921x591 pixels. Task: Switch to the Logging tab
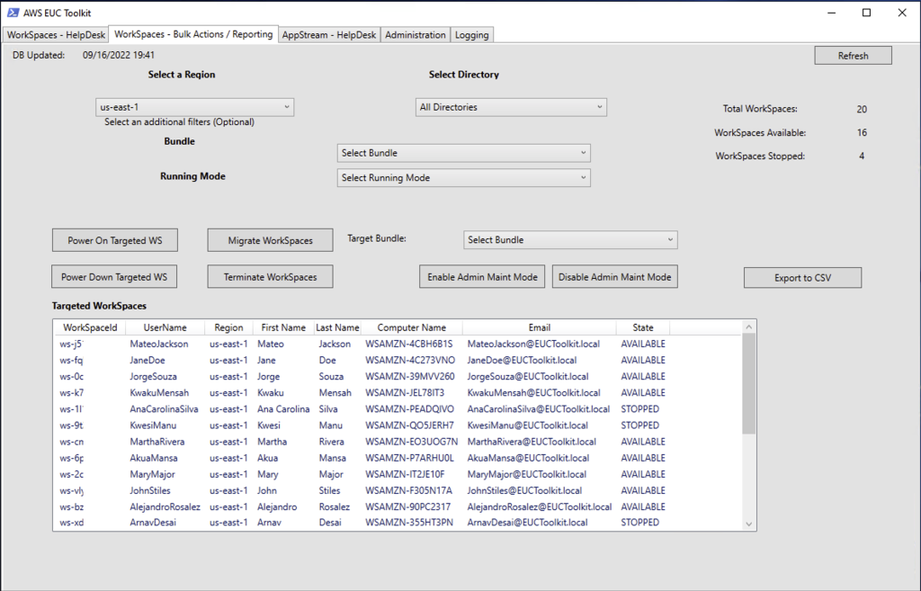[471, 34]
